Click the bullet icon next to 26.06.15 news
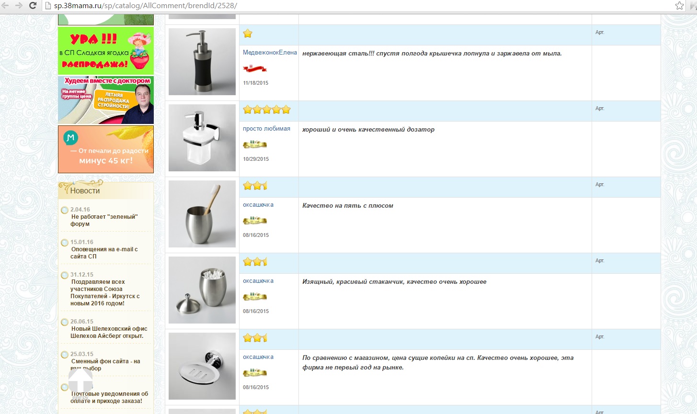 (65, 322)
